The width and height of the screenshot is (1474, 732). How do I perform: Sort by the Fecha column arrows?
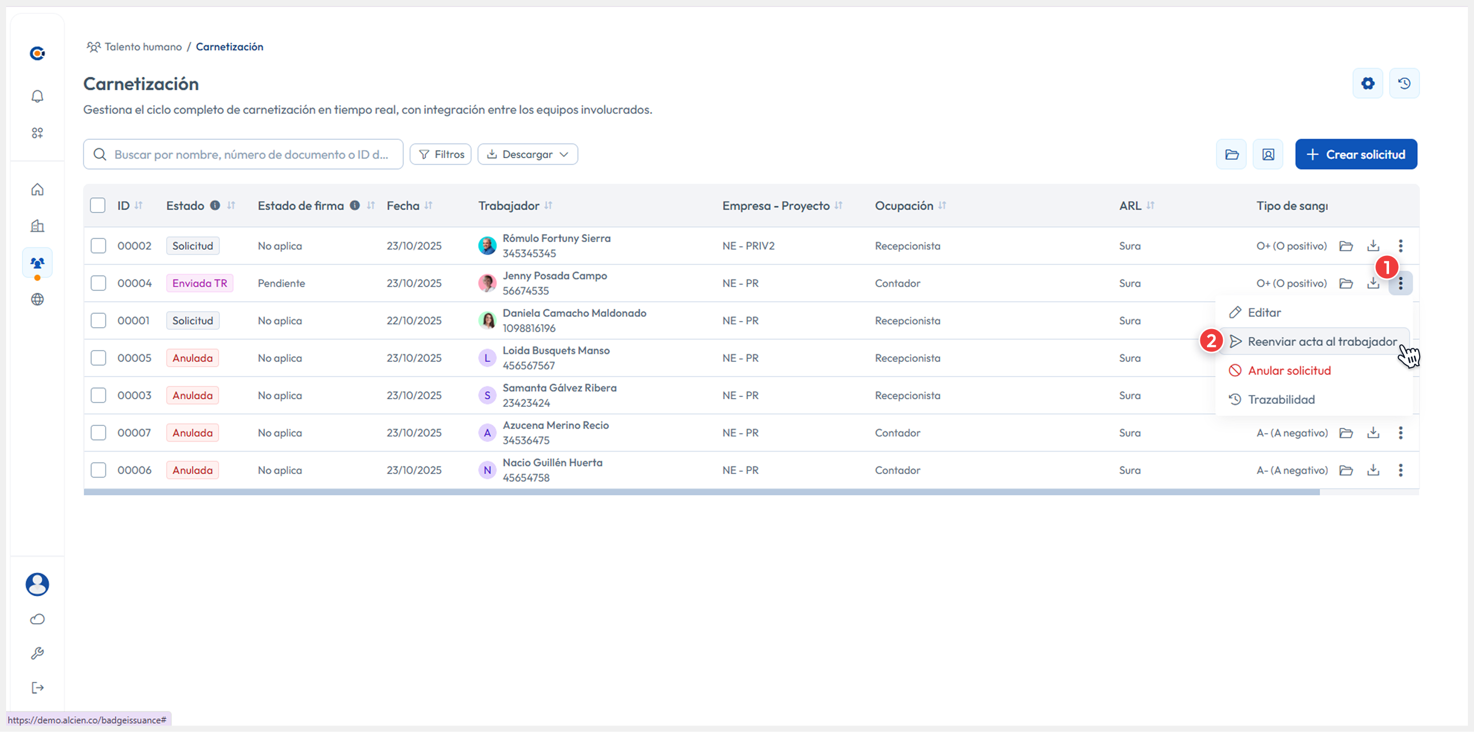coord(429,206)
